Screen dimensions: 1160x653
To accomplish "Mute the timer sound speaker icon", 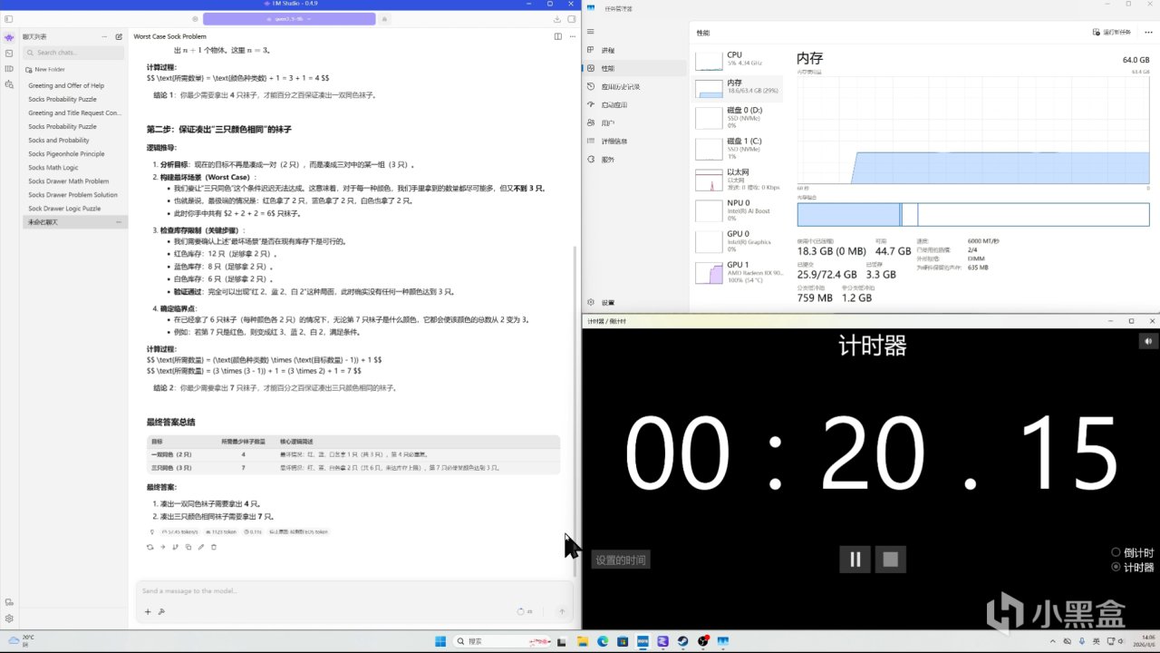I will pos(1148,341).
